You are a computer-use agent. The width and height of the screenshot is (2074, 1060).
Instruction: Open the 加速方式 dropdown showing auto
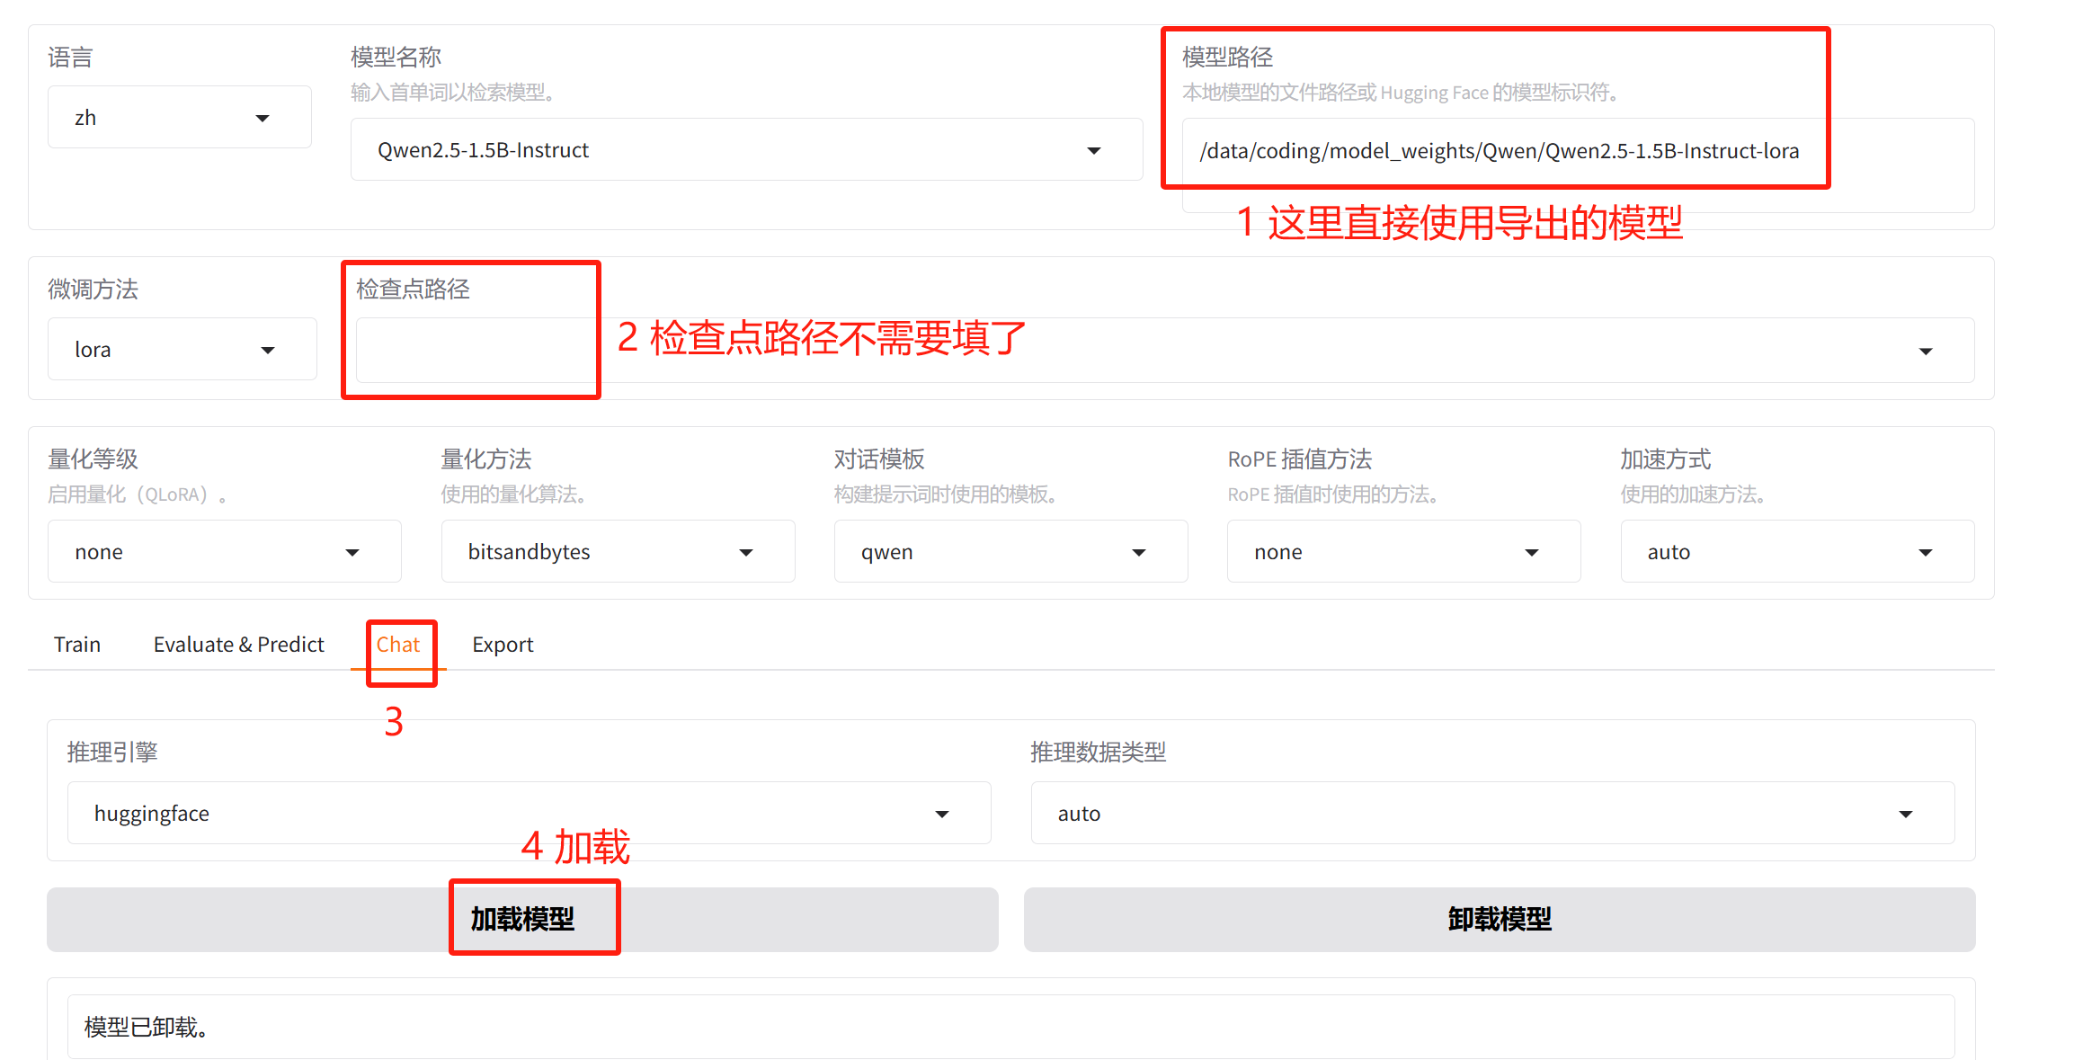click(x=1797, y=552)
